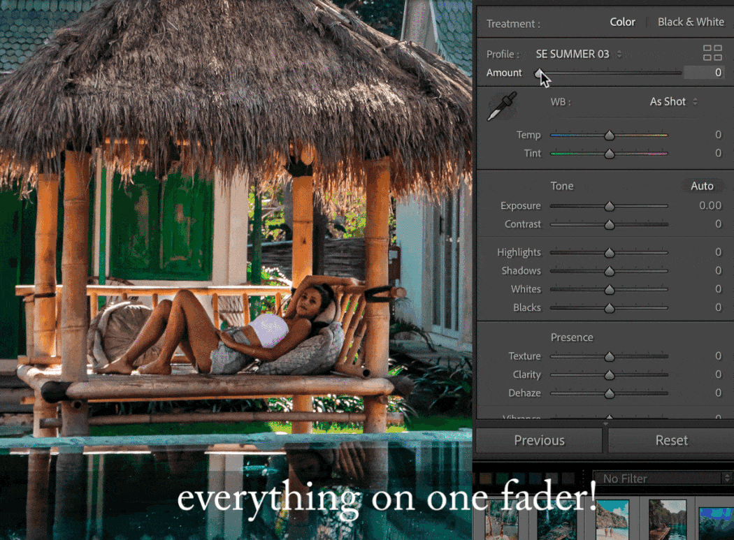Click the Highlights slider handle

point(610,253)
